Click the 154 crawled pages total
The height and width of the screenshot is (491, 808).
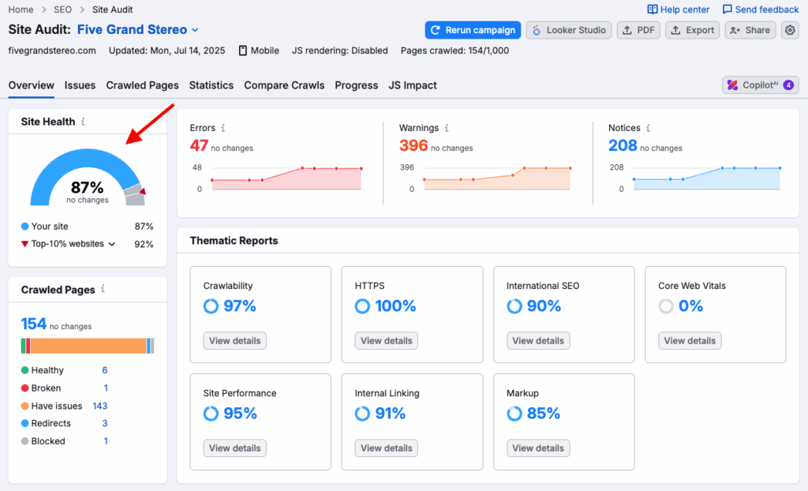pos(33,324)
